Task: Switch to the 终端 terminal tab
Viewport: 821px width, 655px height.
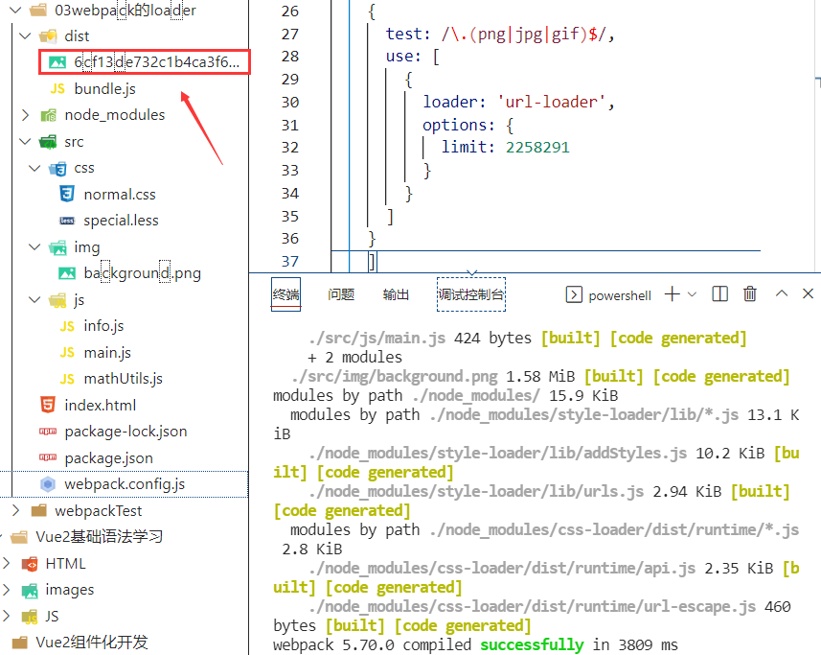Action: pos(285,294)
